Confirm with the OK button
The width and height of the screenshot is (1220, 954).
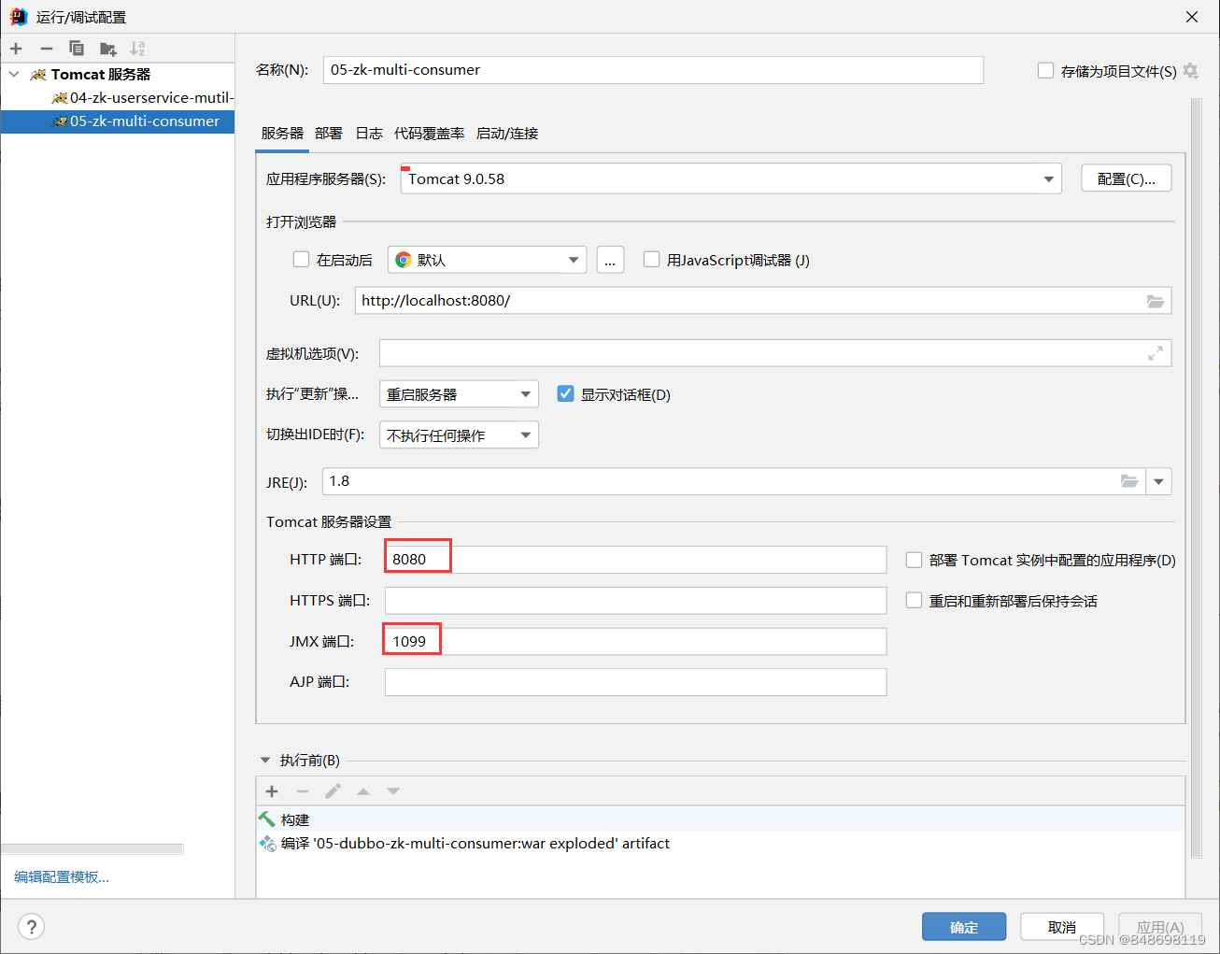click(964, 927)
